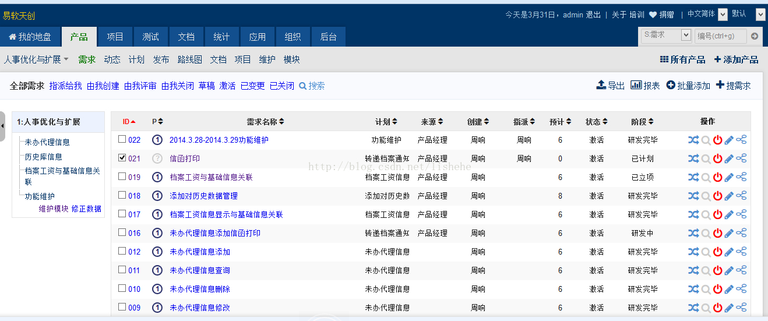Uncheck the checkbox for story 021
The width and height of the screenshot is (768, 321).
tap(122, 158)
